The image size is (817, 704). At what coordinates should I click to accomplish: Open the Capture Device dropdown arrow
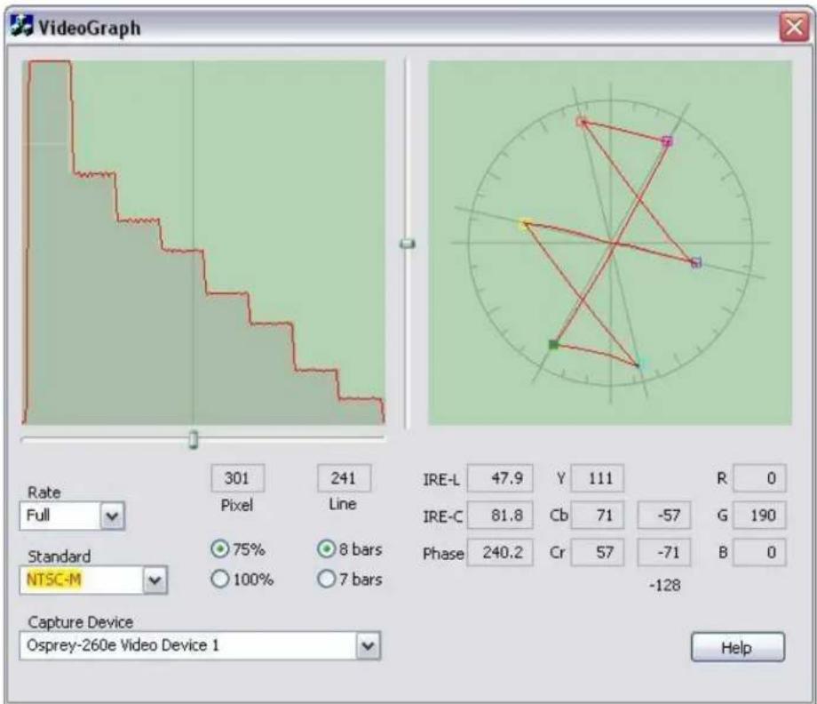(368, 645)
